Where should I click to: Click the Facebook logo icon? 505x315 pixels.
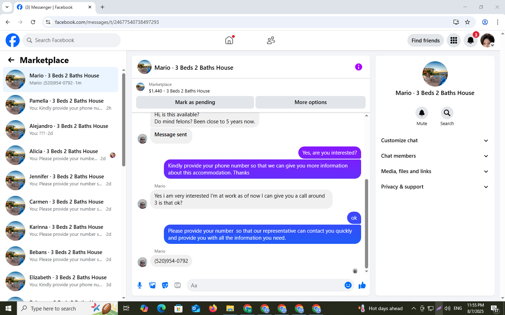coord(13,40)
